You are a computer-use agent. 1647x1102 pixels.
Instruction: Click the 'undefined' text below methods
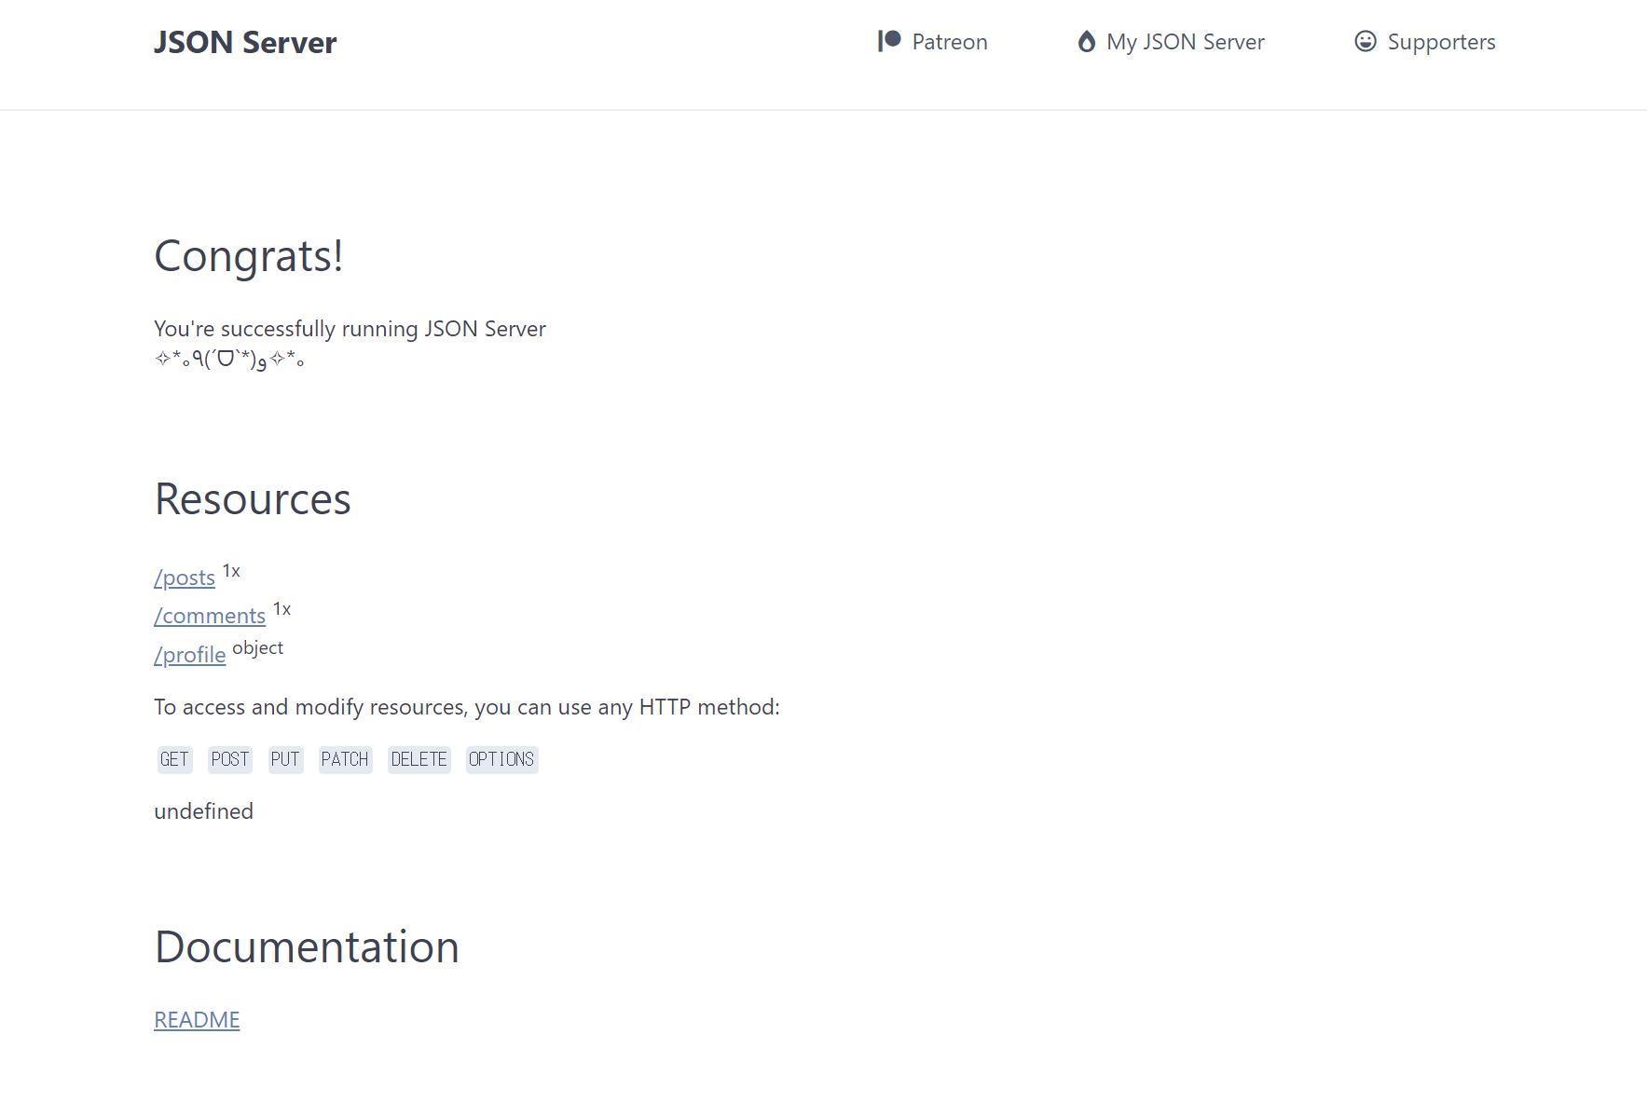point(203,811)
